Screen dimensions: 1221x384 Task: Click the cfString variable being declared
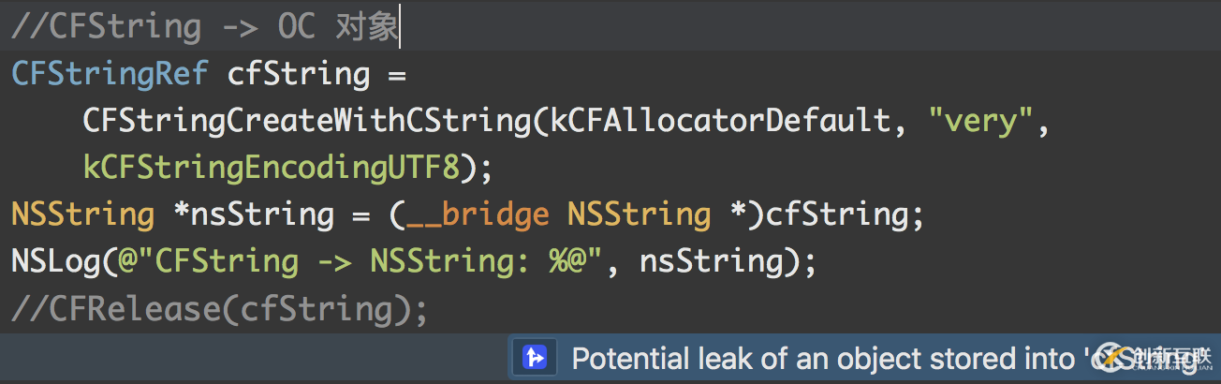pyautogui.click(x=299, y=74)
